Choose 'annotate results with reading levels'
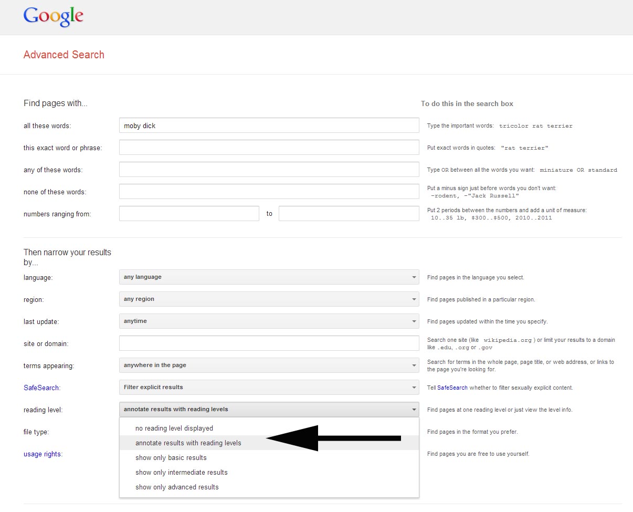 pos(188,443)
